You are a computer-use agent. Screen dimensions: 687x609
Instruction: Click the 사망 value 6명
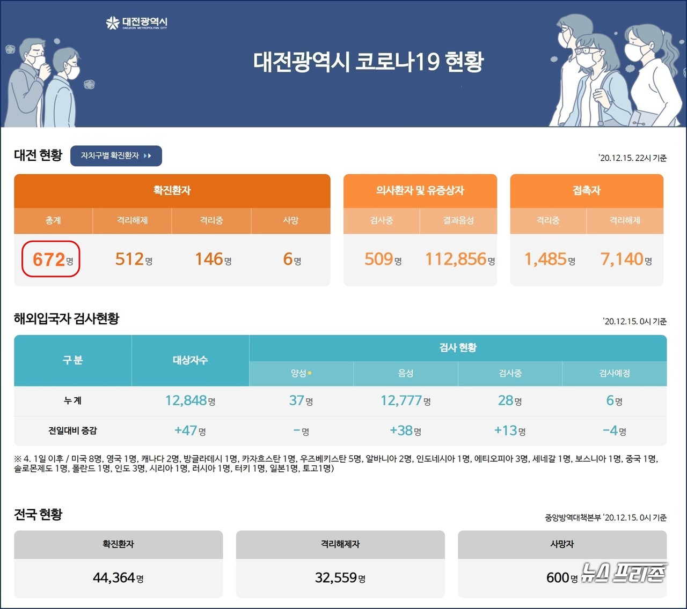click(x=291, y=259)
